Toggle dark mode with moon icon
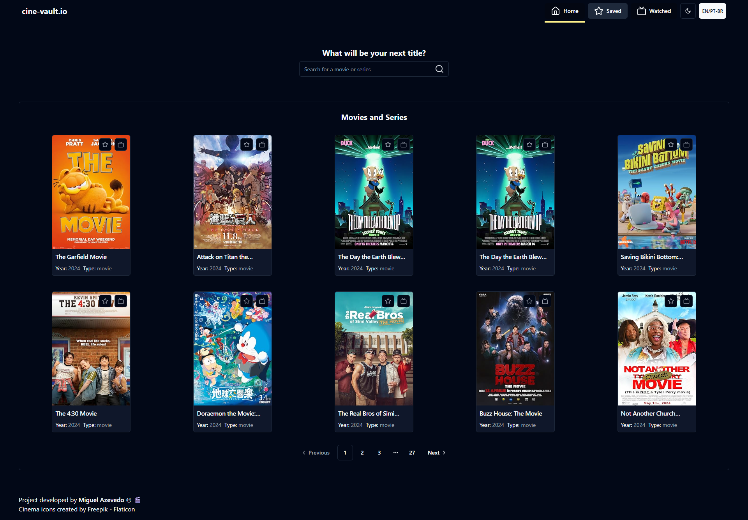This screenshot has height=520, width=748. pos(688,11)
